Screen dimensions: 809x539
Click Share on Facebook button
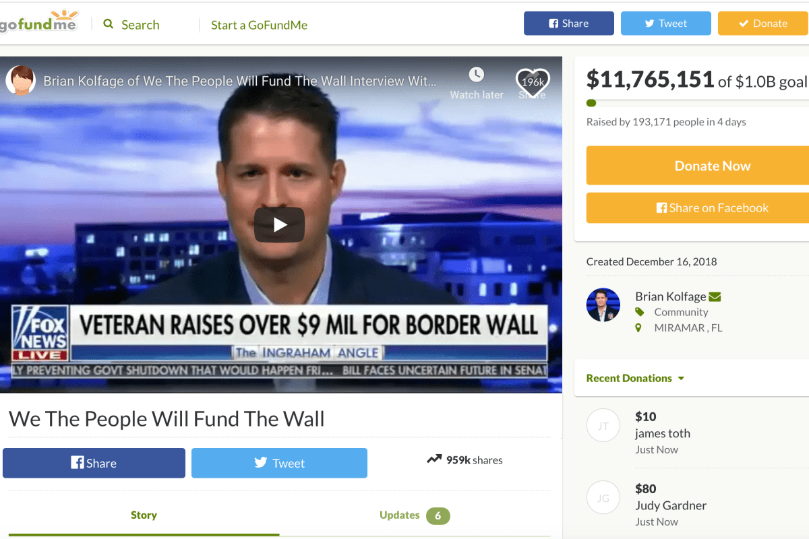[698, 208]
